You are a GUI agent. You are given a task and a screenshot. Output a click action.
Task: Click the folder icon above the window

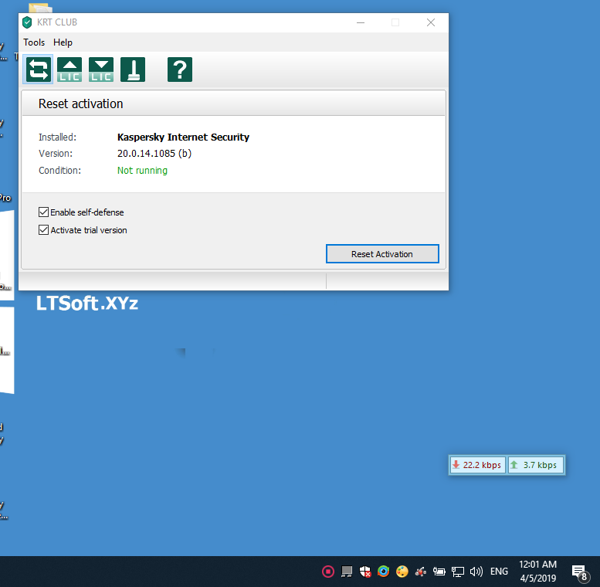[x=40, y=8]
